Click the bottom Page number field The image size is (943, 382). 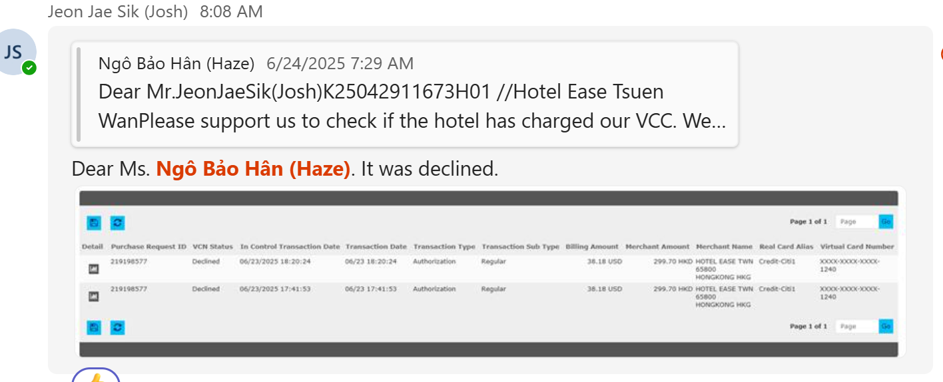[x=856, y=326]
